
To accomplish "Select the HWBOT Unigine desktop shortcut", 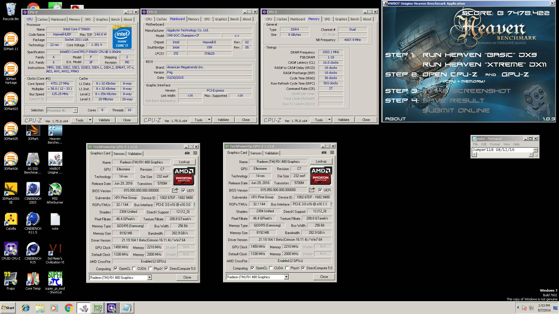I will pyautogui.click(x=55, y=163).
